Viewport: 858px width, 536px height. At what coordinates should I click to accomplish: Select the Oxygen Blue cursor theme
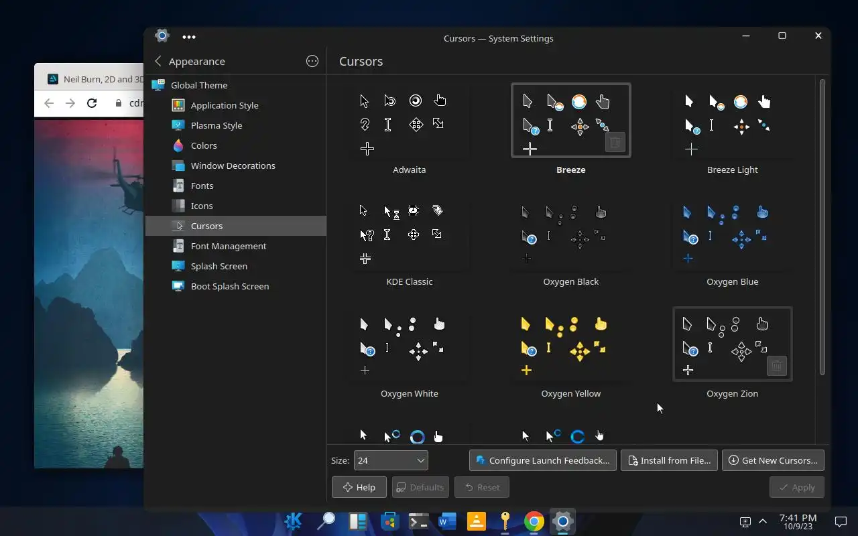tap(732, 232)
